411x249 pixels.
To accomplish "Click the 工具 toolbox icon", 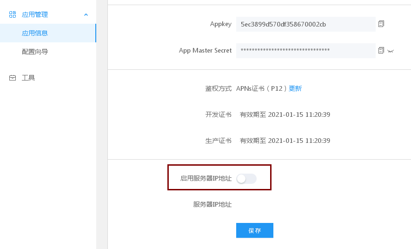I will click(x=12, y=78).
